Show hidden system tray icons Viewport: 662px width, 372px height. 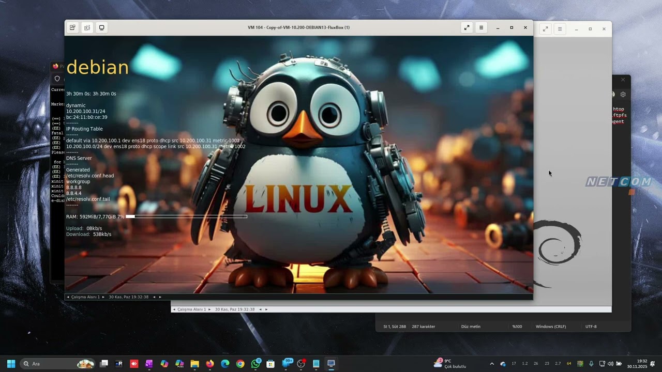492,364
